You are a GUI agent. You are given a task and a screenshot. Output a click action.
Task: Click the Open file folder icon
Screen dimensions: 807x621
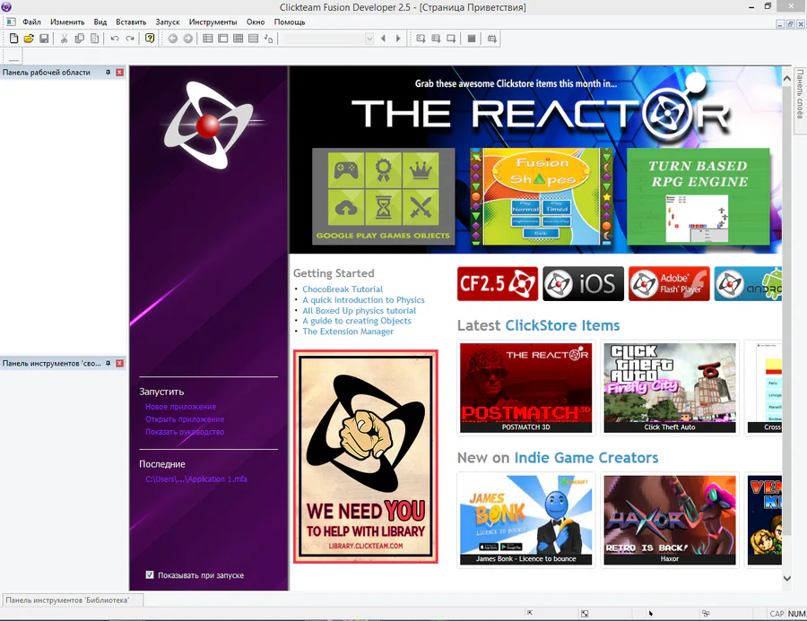29,39
